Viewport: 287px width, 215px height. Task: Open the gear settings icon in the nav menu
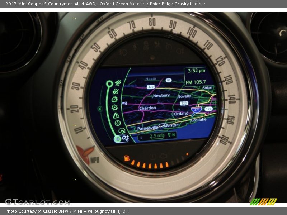point(115,107)
